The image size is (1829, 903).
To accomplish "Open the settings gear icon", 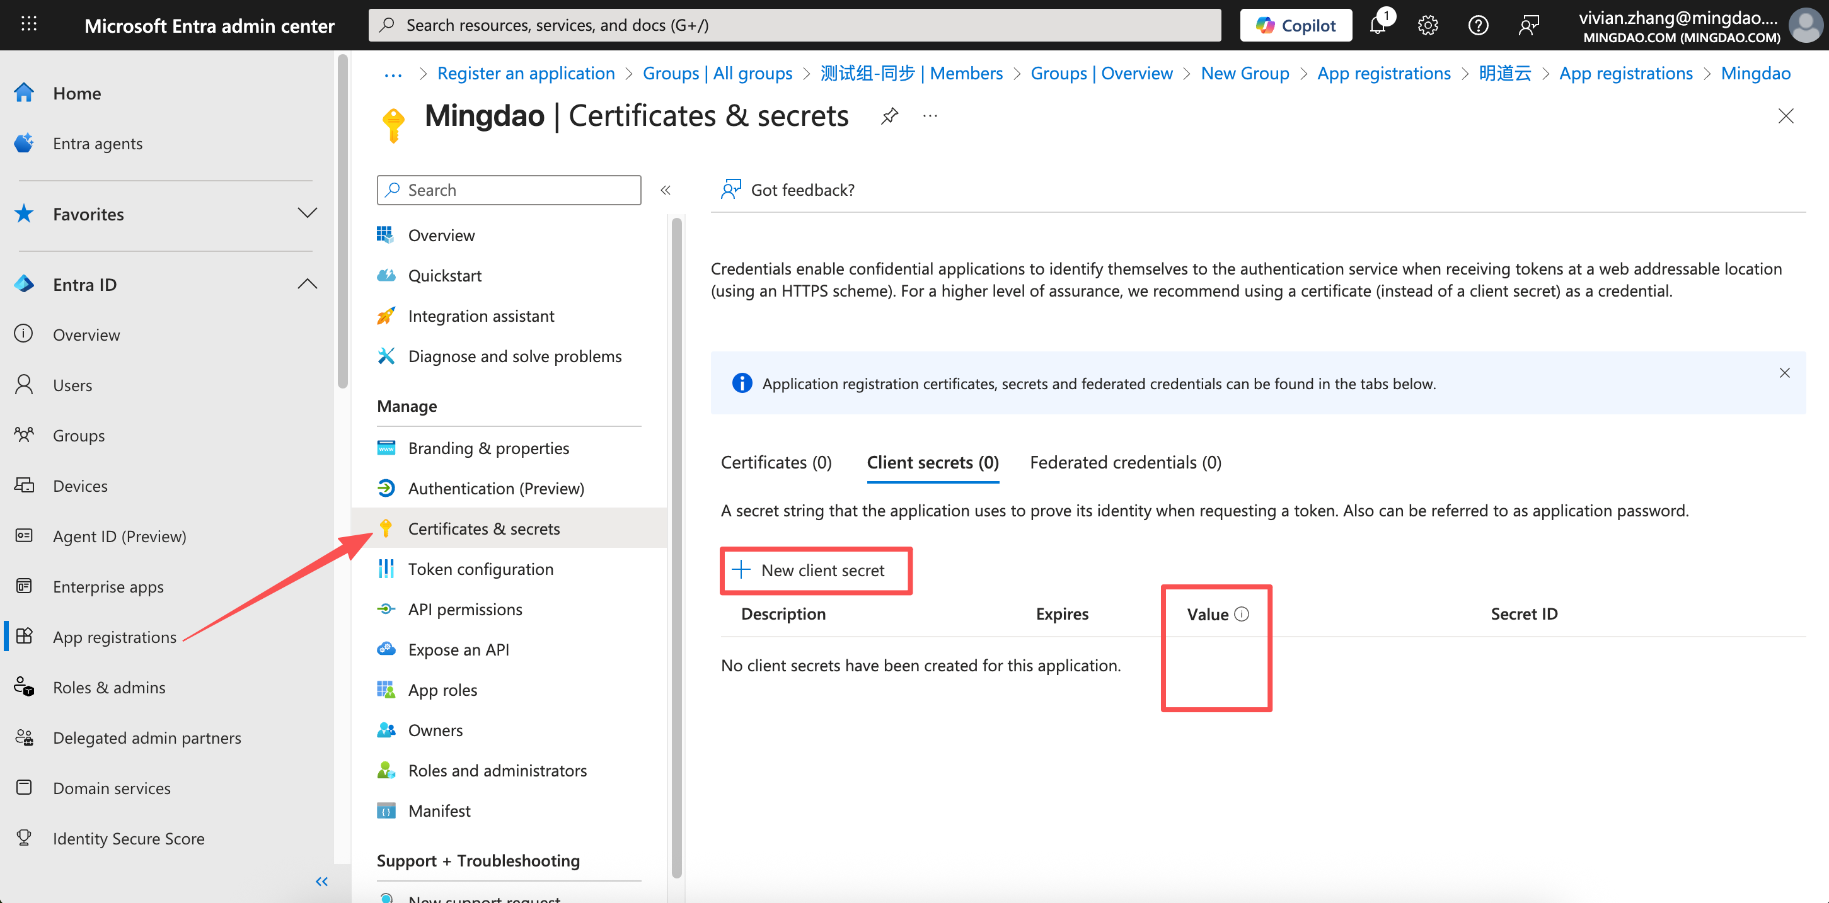I will [1427, 26].
